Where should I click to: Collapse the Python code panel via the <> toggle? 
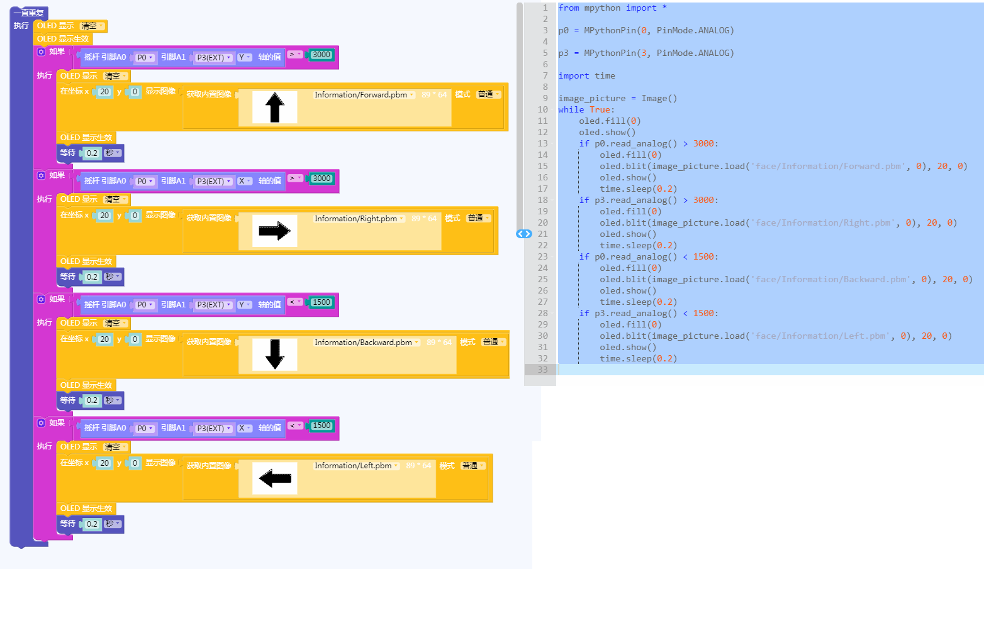point(523,233)
